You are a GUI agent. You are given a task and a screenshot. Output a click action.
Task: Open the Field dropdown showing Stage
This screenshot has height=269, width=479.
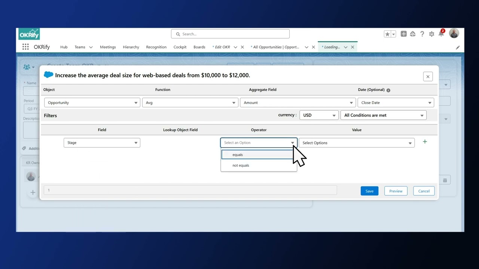[x=102, y=143]
